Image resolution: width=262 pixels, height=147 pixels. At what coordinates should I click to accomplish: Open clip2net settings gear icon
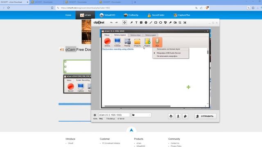tap(95, 115)
